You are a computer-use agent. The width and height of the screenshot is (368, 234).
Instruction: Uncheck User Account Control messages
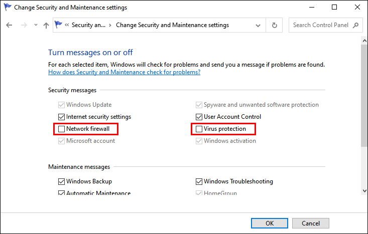point(199,117)
